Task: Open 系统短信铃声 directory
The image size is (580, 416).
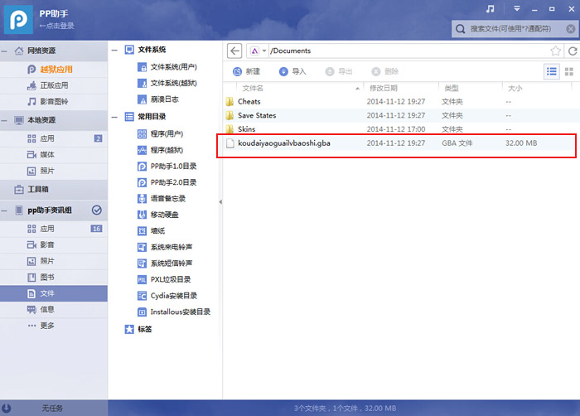Action: pyautogui.click(x=165, y=264)
